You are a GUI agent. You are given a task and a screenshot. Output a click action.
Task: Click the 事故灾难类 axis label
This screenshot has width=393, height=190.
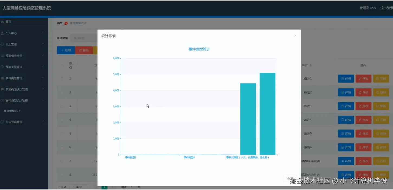(x=248, y=157)
